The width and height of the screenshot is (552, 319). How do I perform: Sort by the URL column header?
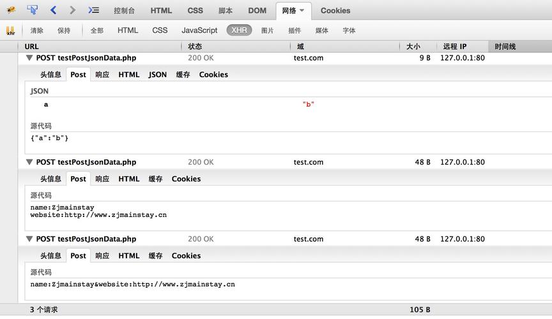click(x=99, y=47)
